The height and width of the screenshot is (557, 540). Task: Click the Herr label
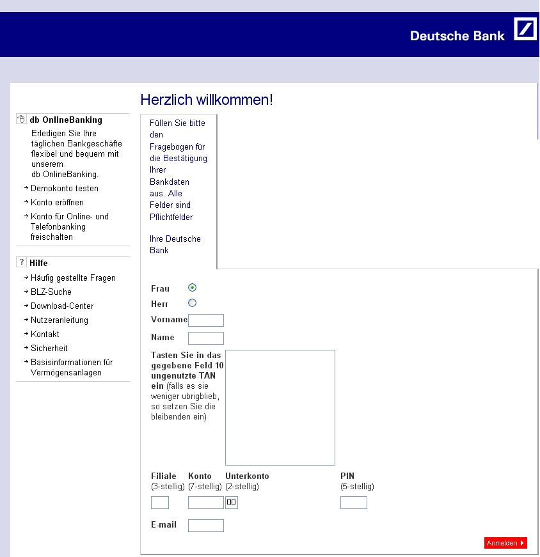[159, 304]
